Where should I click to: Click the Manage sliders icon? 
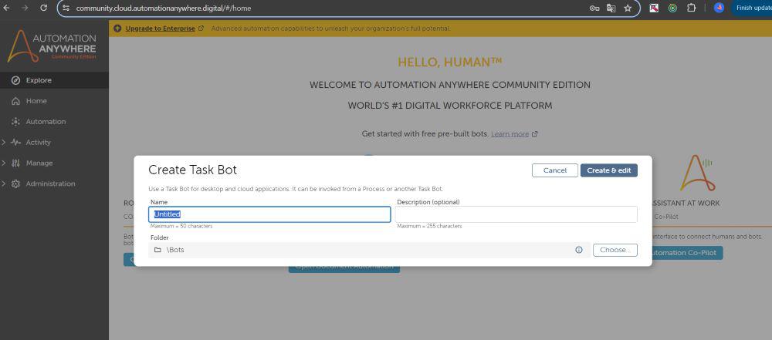[x=15, y=163]
